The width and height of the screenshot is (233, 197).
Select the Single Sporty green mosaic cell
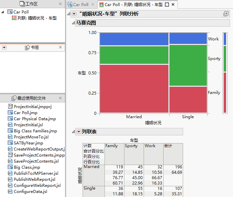coord(188,65)
